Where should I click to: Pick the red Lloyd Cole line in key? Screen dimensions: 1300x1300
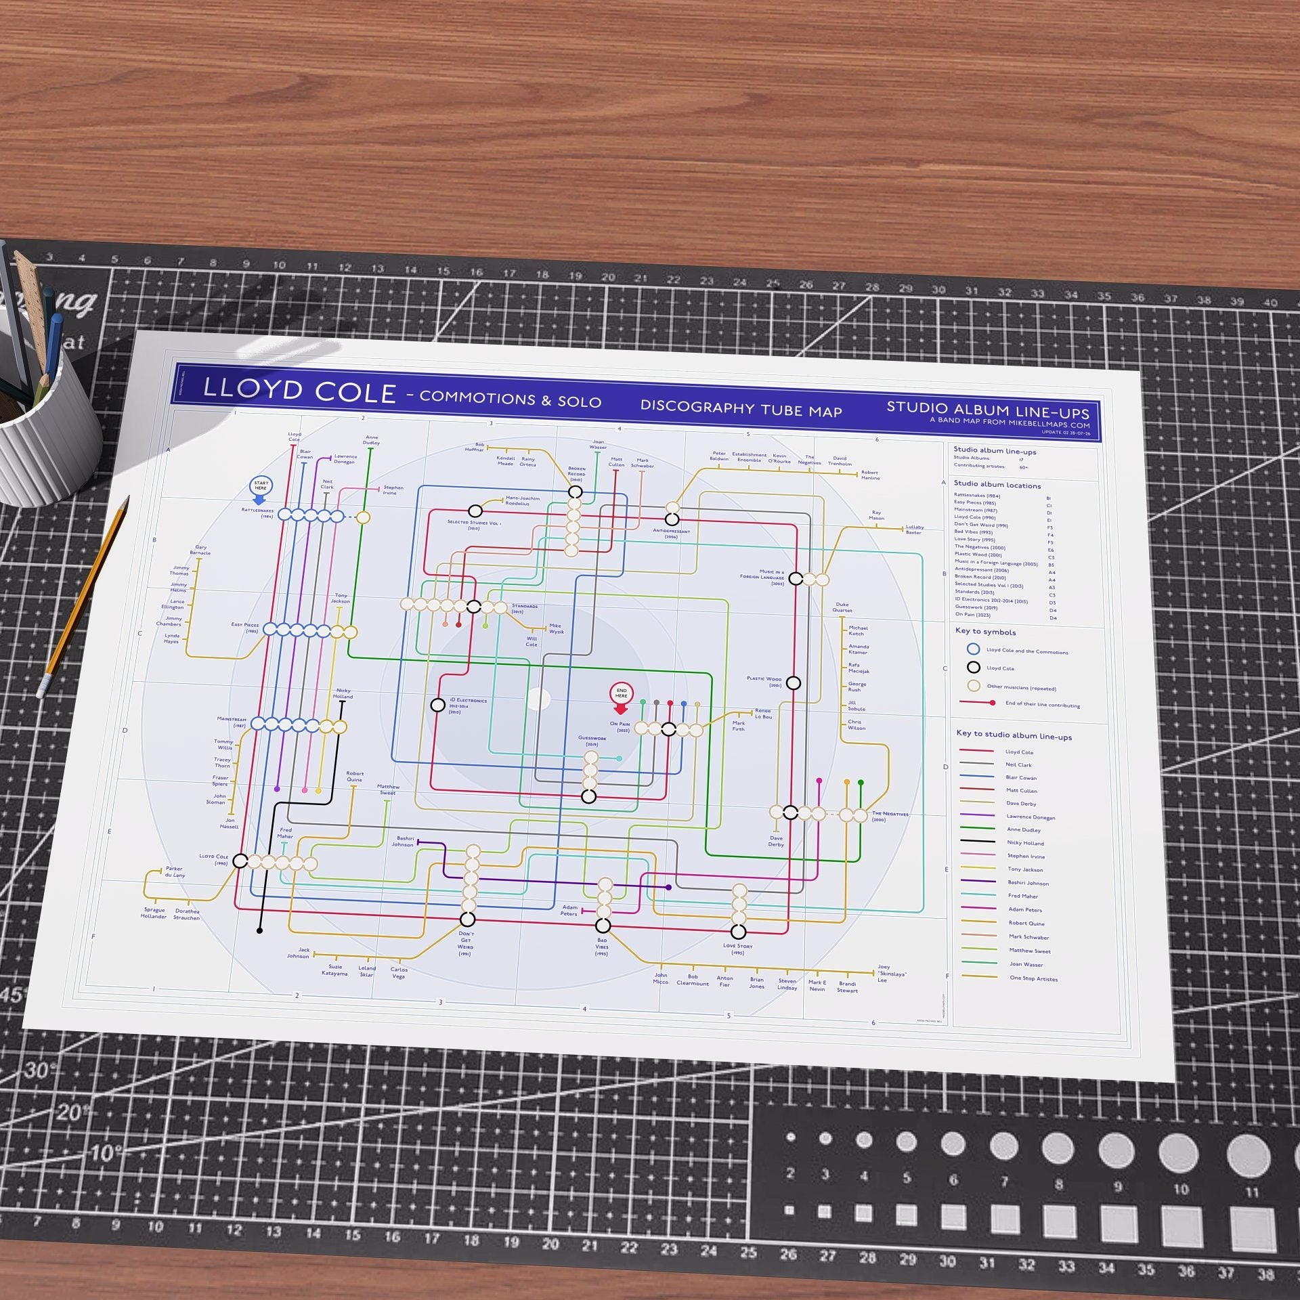978,751
